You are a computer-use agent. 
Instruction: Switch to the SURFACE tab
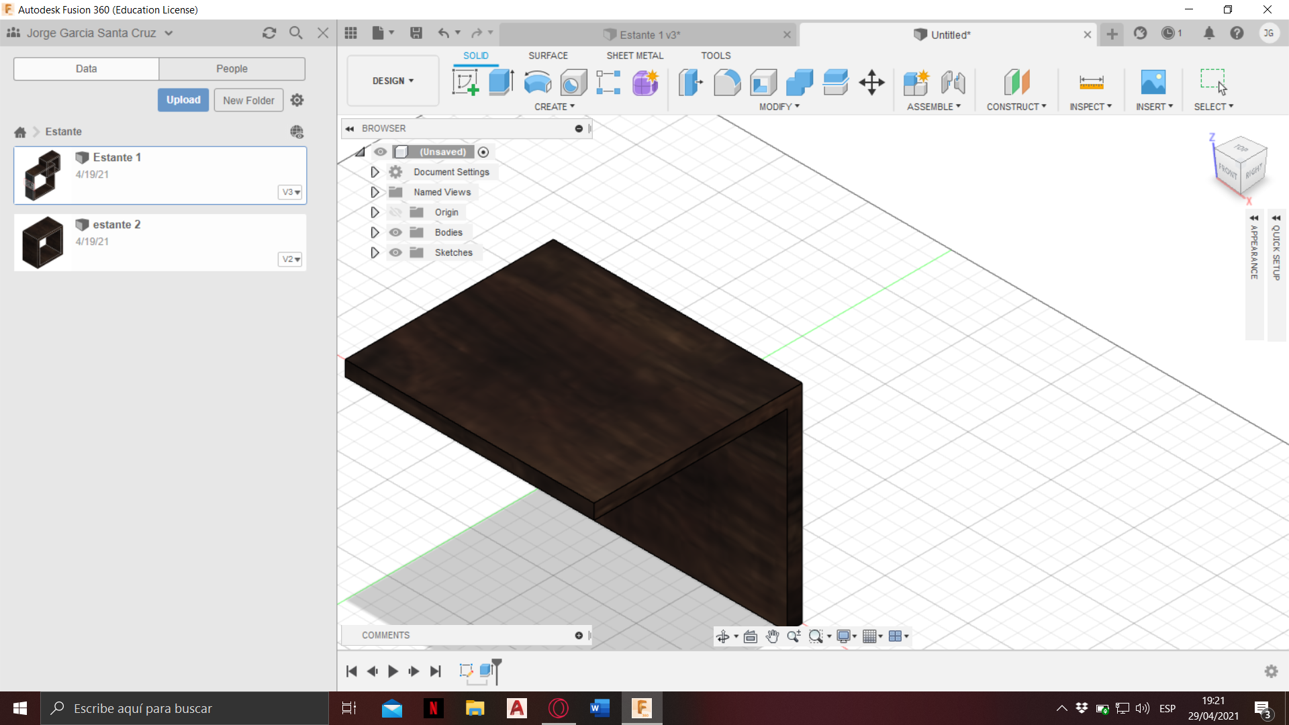548,56
